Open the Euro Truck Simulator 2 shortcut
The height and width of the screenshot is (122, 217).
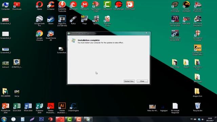click(x=198, y=21)
